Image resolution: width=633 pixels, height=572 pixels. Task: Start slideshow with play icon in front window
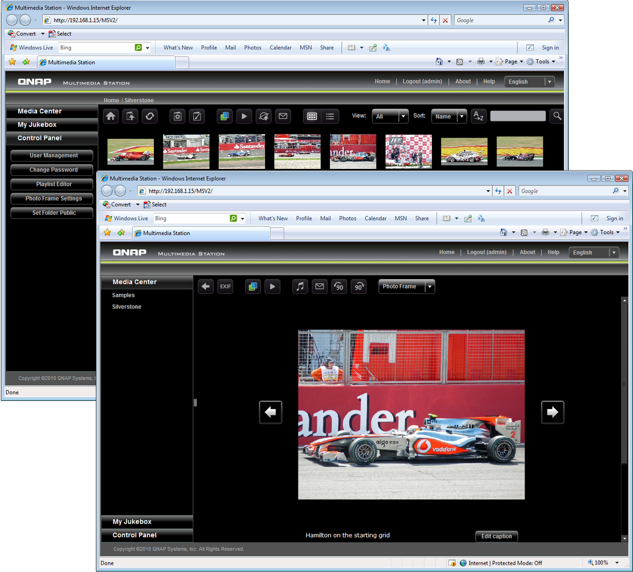272,286
